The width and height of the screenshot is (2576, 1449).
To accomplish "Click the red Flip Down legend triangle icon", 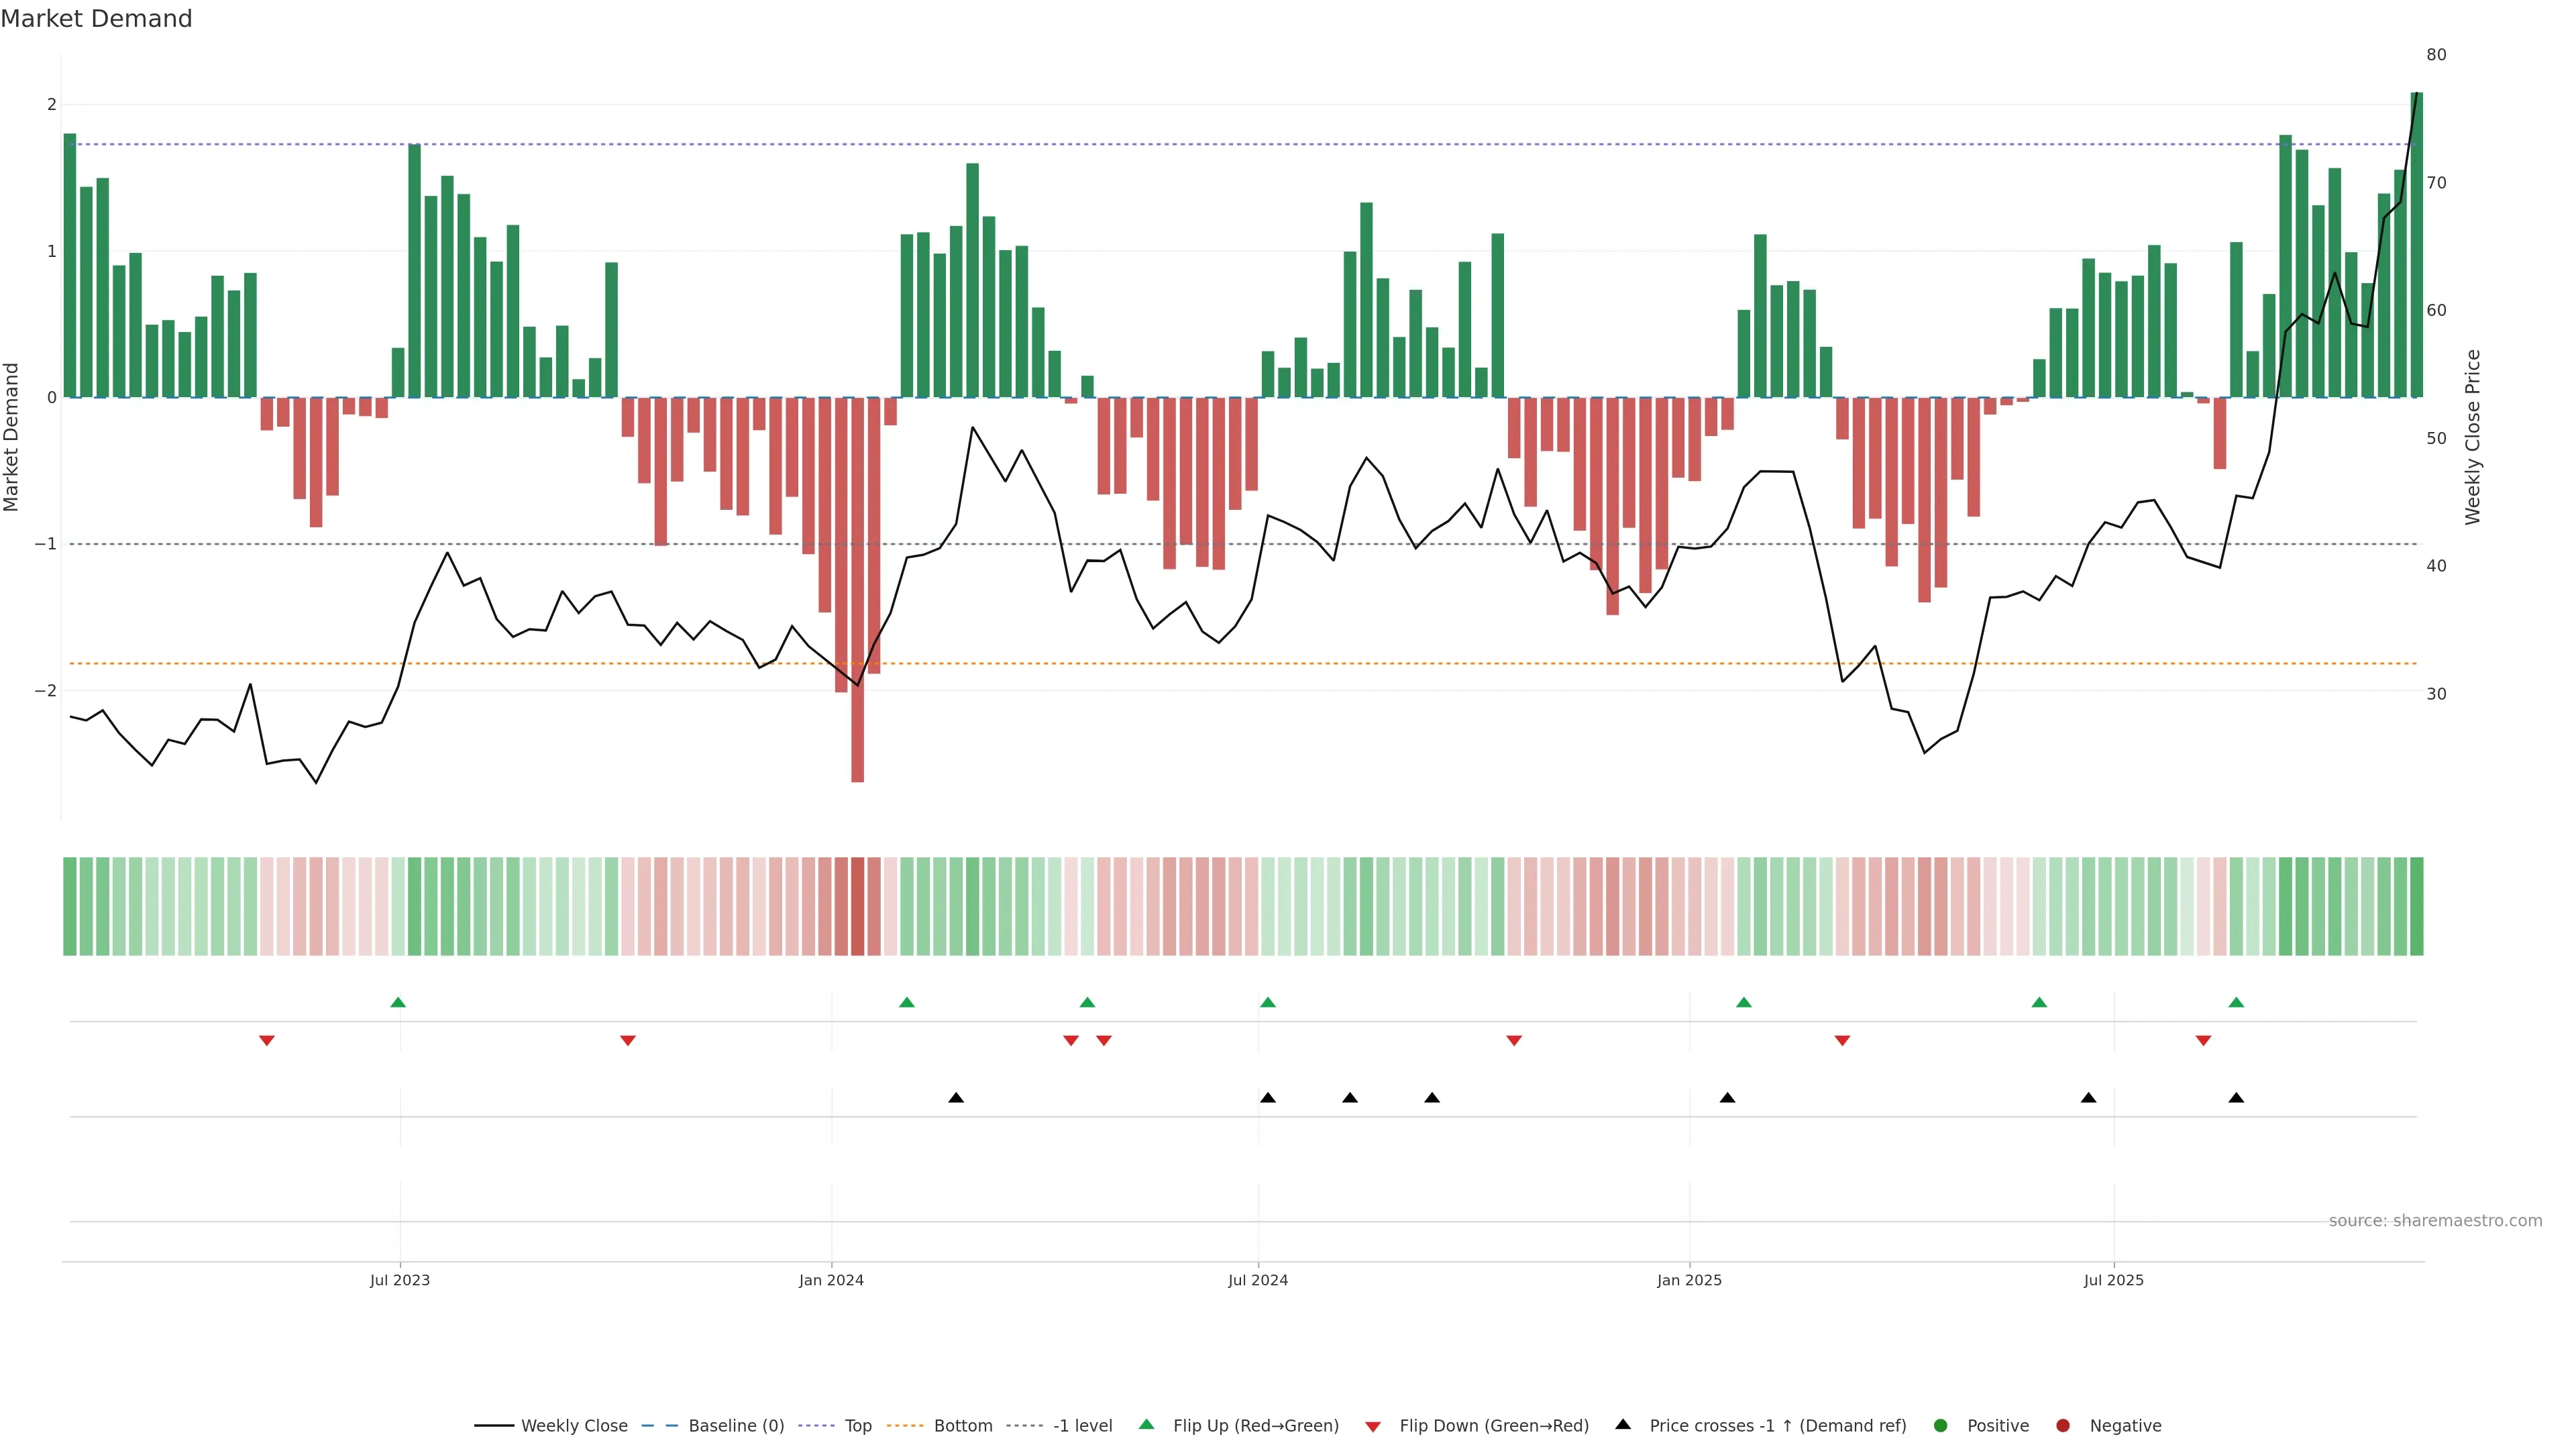I will (1373, 1427).
